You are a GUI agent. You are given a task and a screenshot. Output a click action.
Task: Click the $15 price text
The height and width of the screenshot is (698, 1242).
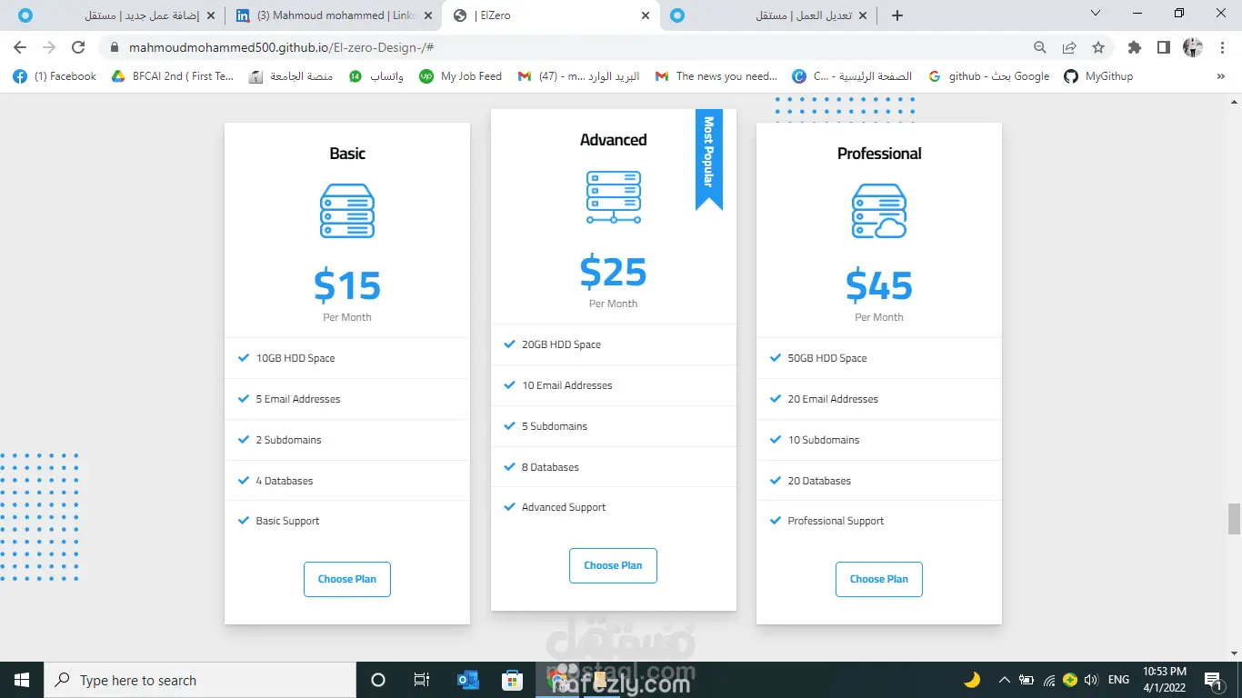pos(347,285)
